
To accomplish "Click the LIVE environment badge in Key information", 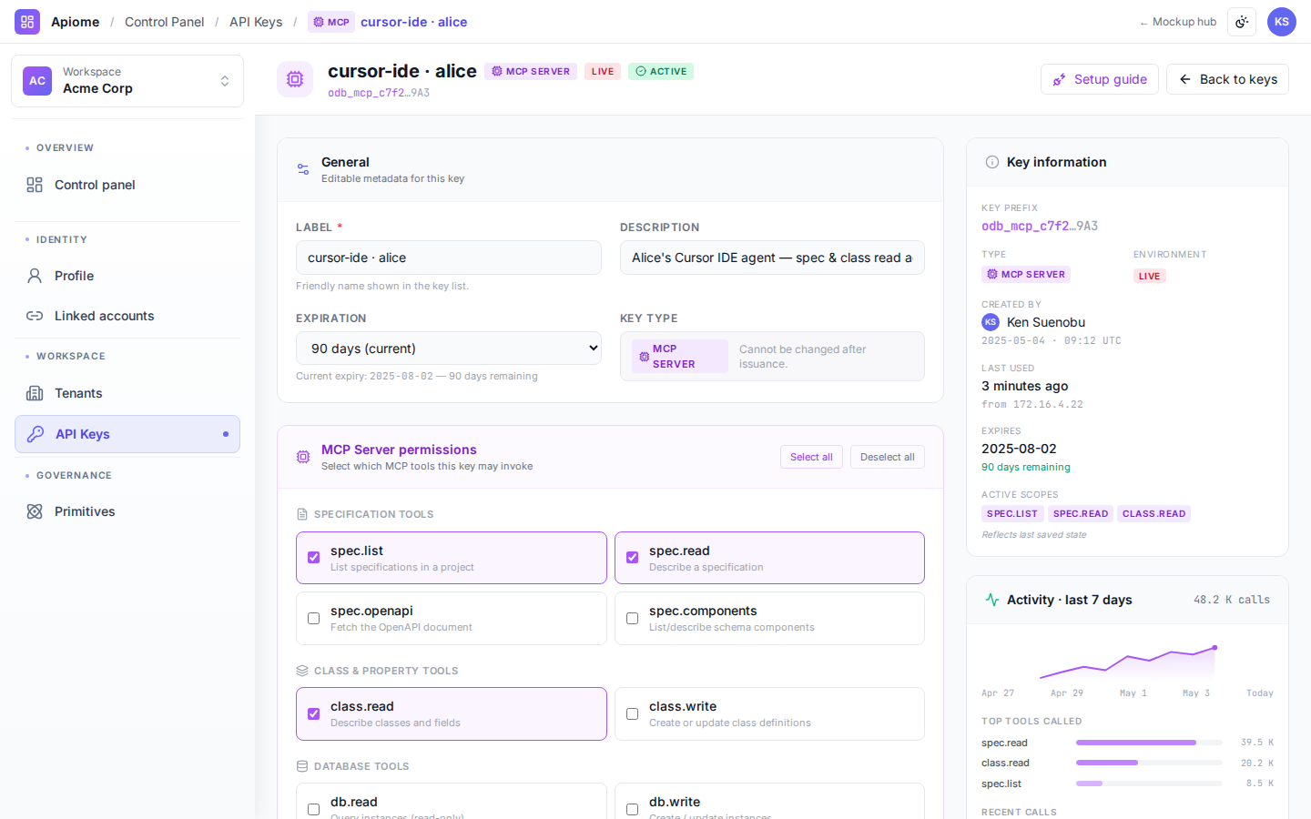I will 1150,276.
